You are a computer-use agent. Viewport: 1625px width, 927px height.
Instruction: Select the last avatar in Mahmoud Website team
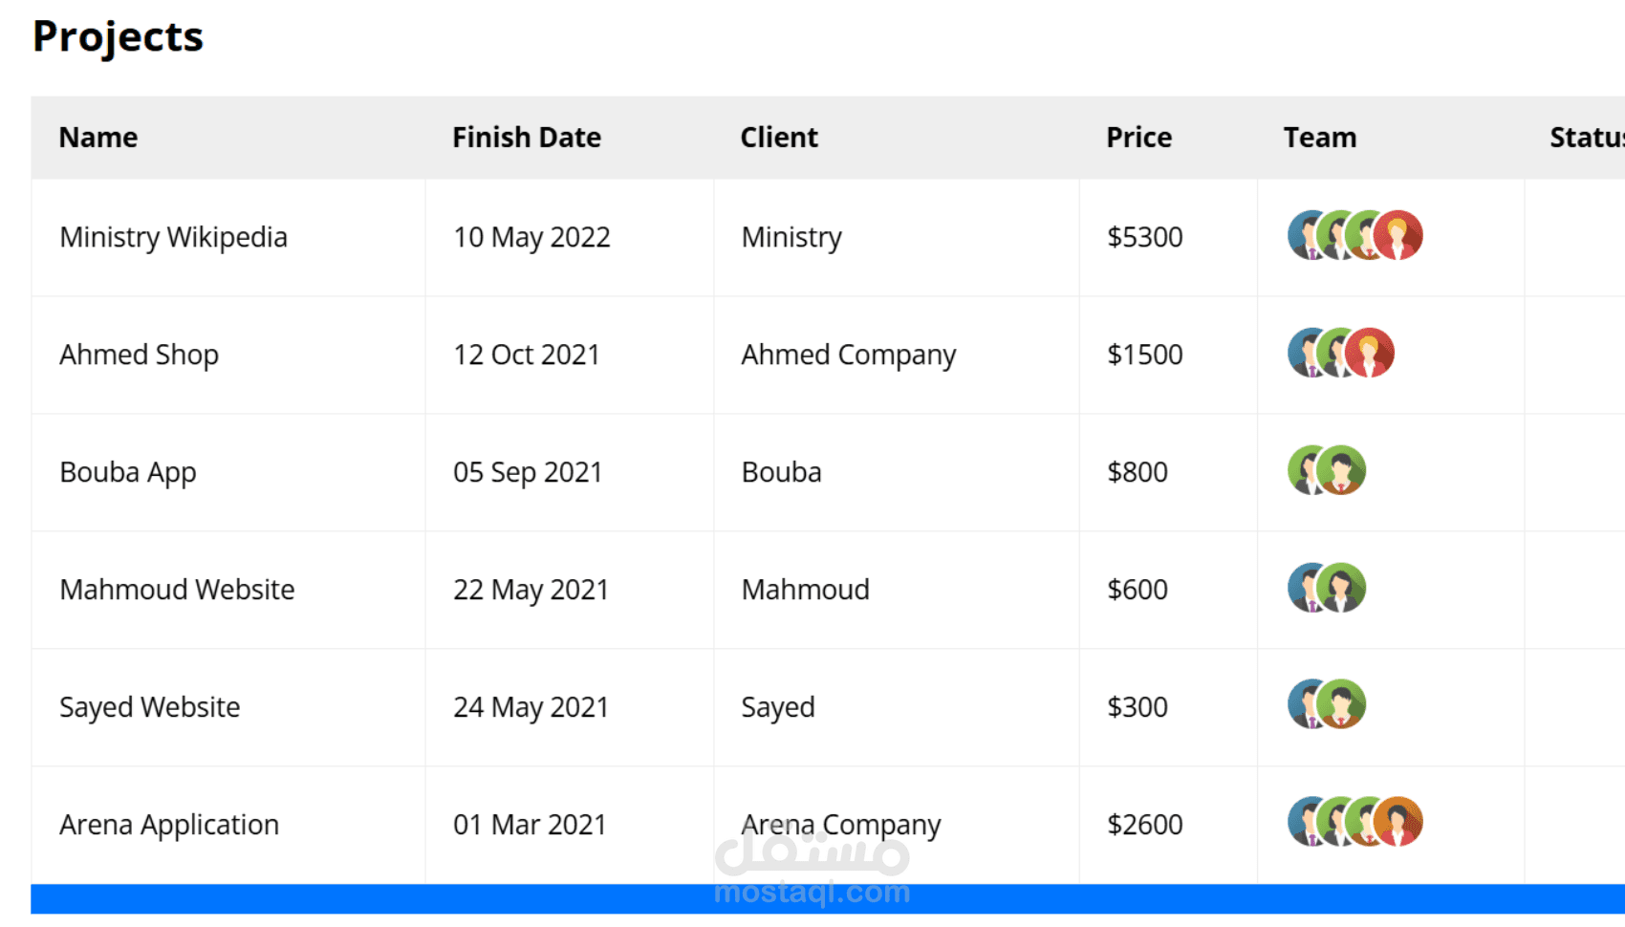pyautogui.click(x=1341, y=588)
